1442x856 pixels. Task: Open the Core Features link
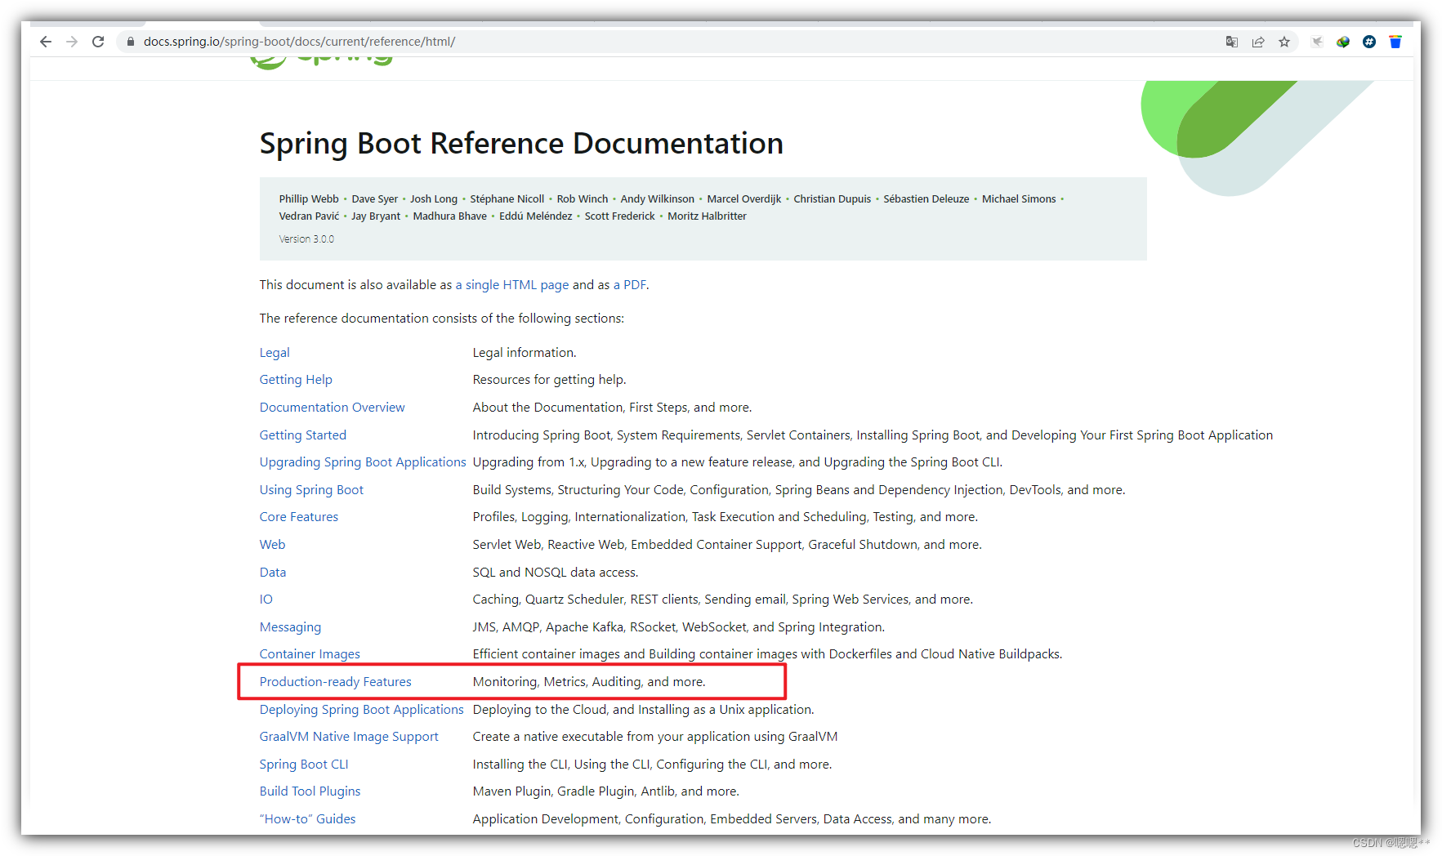pos(299,516)
